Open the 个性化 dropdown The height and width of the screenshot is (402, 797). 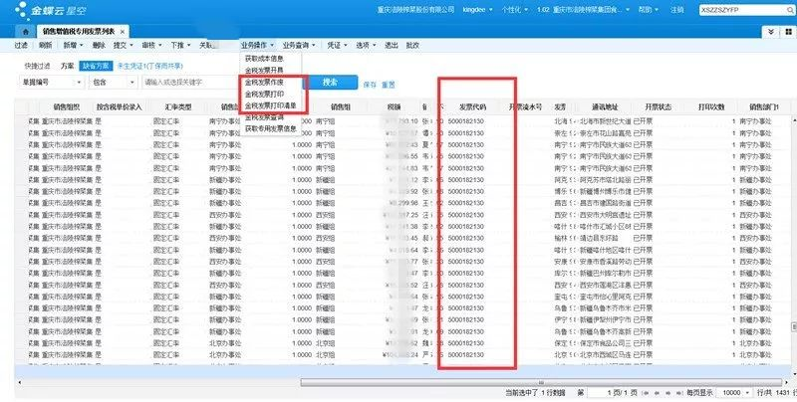pyautogui.click(x=515, y=10)
